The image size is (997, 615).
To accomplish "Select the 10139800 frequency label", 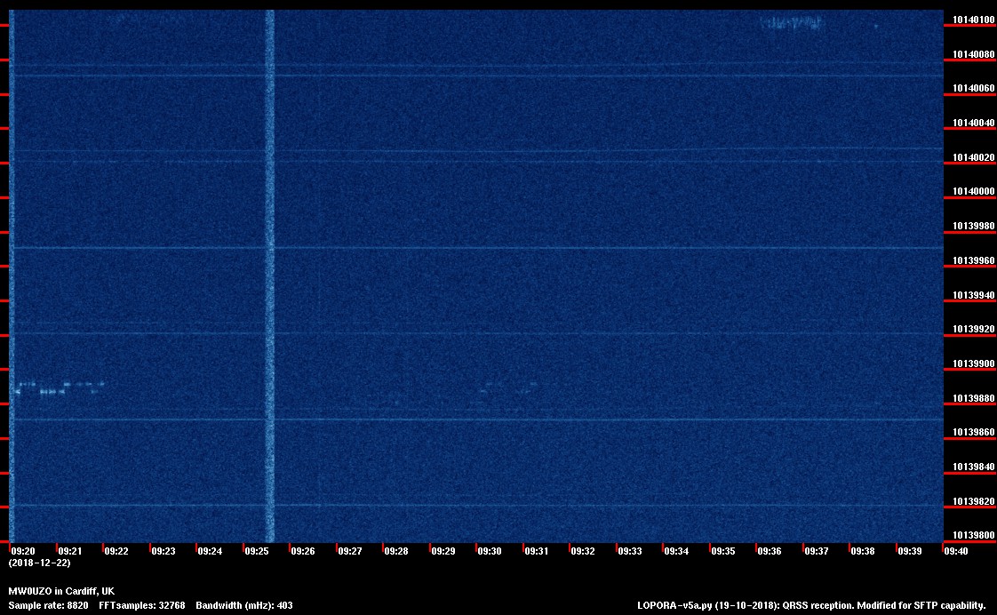I will (x=973, y=535).
